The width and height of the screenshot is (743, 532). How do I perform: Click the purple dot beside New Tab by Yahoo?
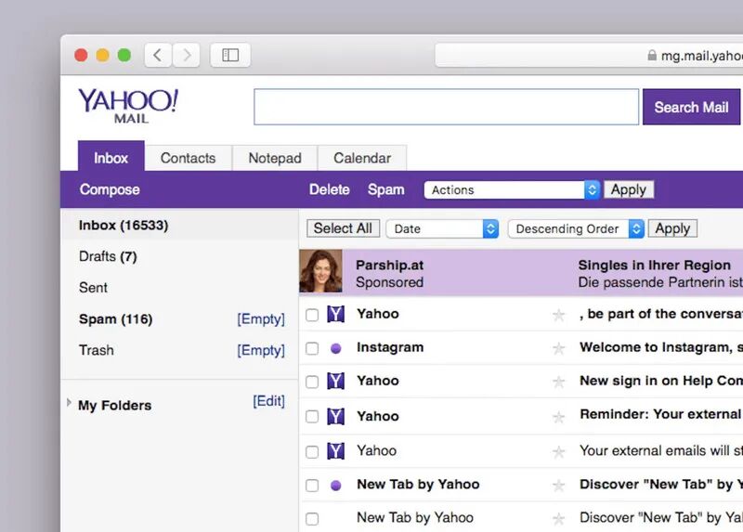[336, 486]
